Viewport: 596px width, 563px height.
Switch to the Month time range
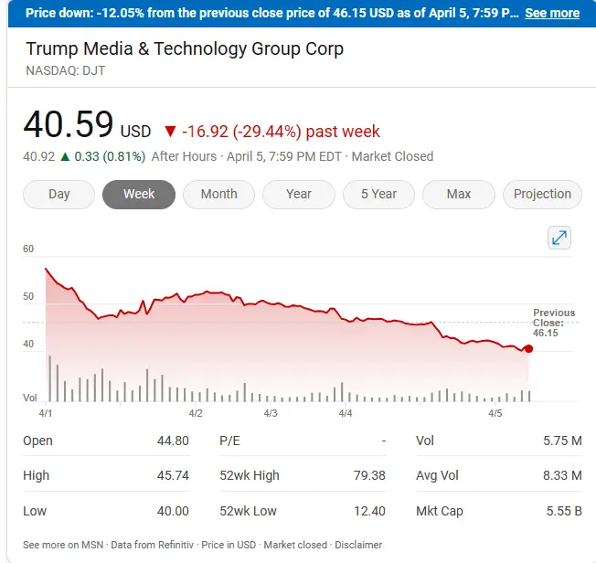218,194
